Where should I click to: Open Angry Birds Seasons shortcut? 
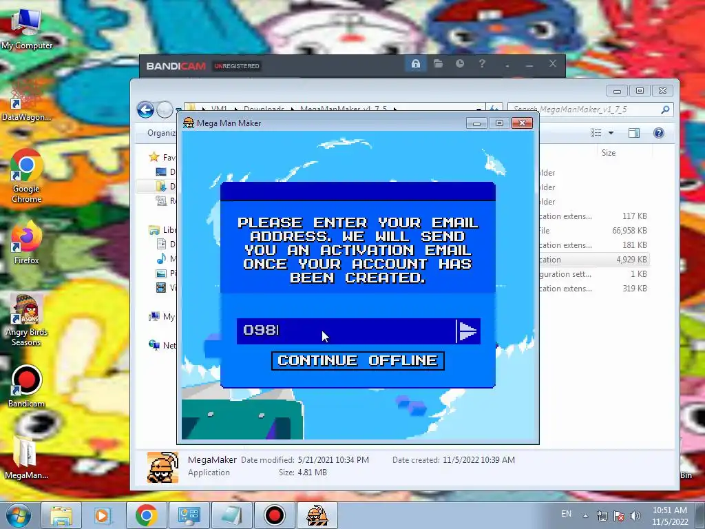coord(27,320)
